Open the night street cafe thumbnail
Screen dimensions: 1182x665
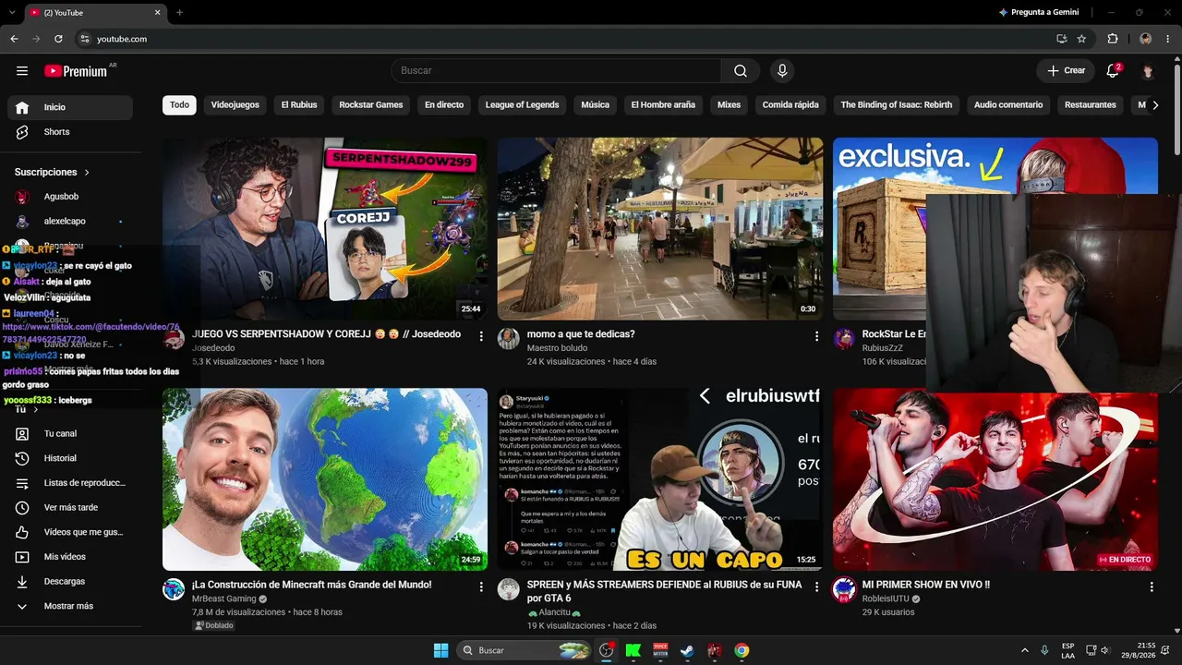(x=660, y=229)
